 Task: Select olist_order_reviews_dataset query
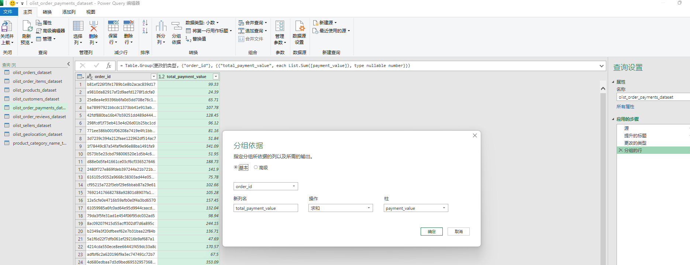click(39, 117)
